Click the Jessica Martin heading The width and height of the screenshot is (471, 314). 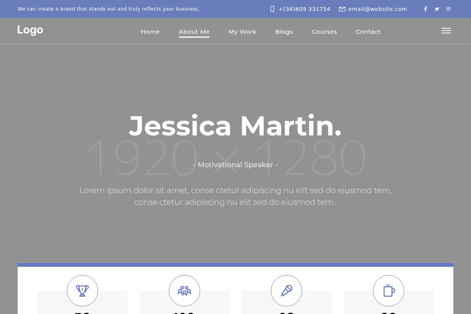click(235, 126)
